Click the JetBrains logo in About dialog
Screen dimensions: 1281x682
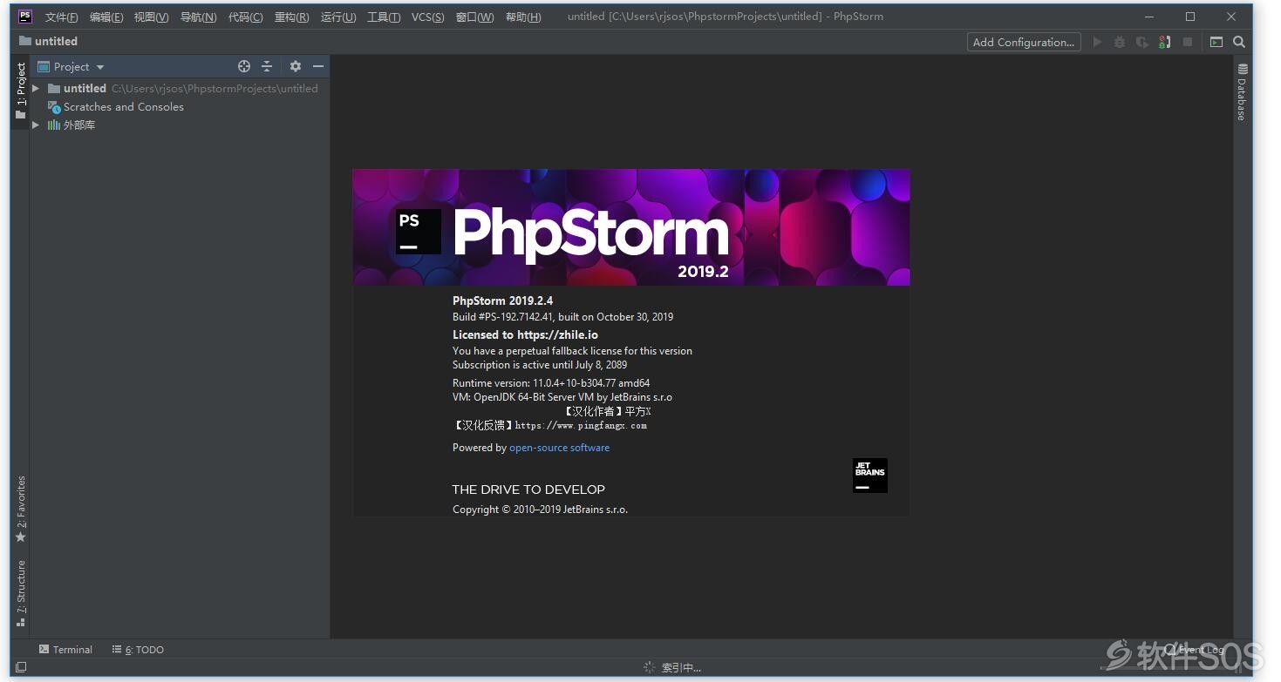point(870,476)
